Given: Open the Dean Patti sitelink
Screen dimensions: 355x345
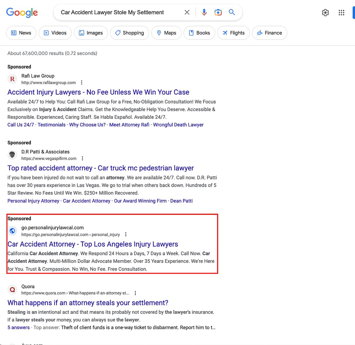Looking at the screenshot, I should coord(181,201).
